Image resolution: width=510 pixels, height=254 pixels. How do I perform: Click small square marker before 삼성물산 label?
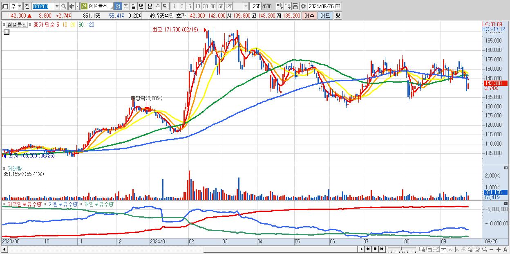point(4,25)
